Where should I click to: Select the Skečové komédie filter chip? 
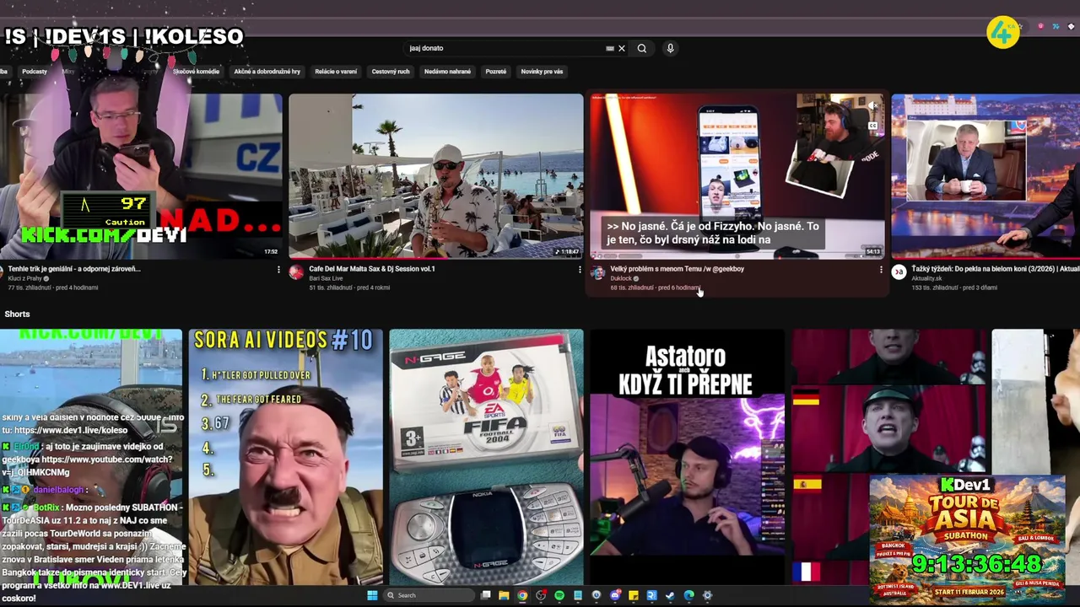pos(196,72)
